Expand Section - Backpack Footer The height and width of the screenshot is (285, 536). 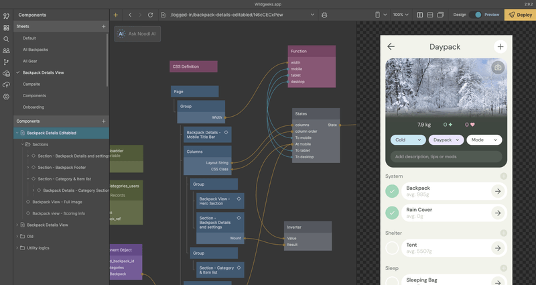coord(28,167)
